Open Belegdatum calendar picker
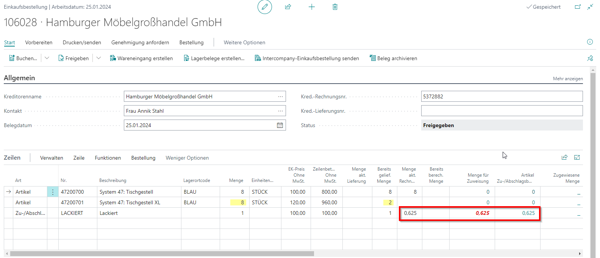Viewport: 600px width, 258px height. 280,125
